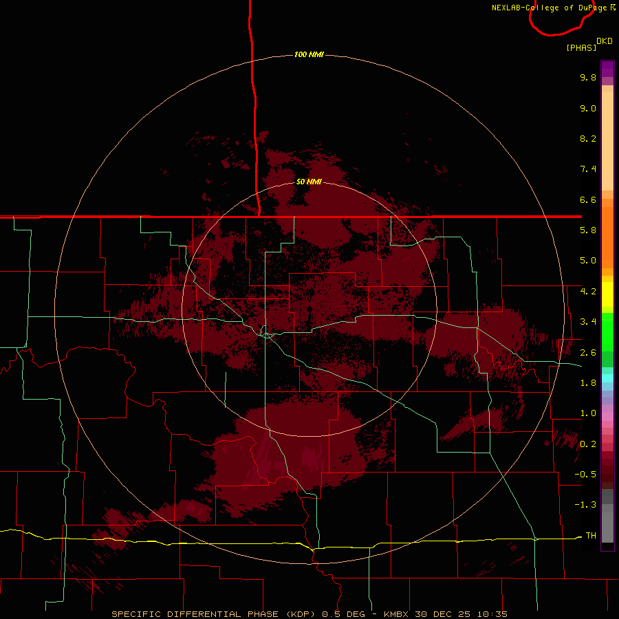Click the -0.5 legend value
The image size is (619, 619).
(x=585, y=475)
